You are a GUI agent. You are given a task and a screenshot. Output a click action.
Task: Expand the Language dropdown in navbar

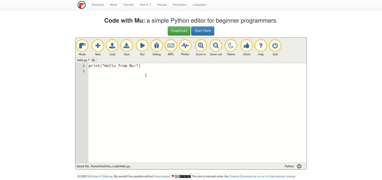(x=200, y=5)
